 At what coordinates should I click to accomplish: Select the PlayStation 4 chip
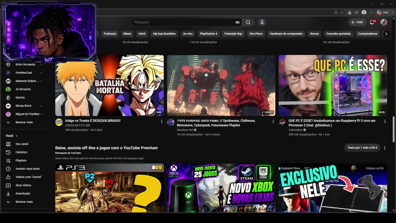209,34
